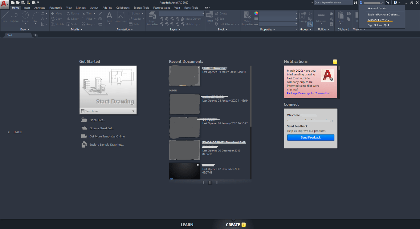Image resolution: width=420 pixels, height=229 pixels.
Task: Select the Table tool
Action: 134,24
